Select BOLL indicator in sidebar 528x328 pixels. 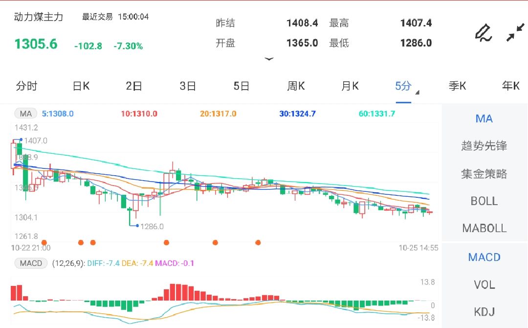coord(484,201)
